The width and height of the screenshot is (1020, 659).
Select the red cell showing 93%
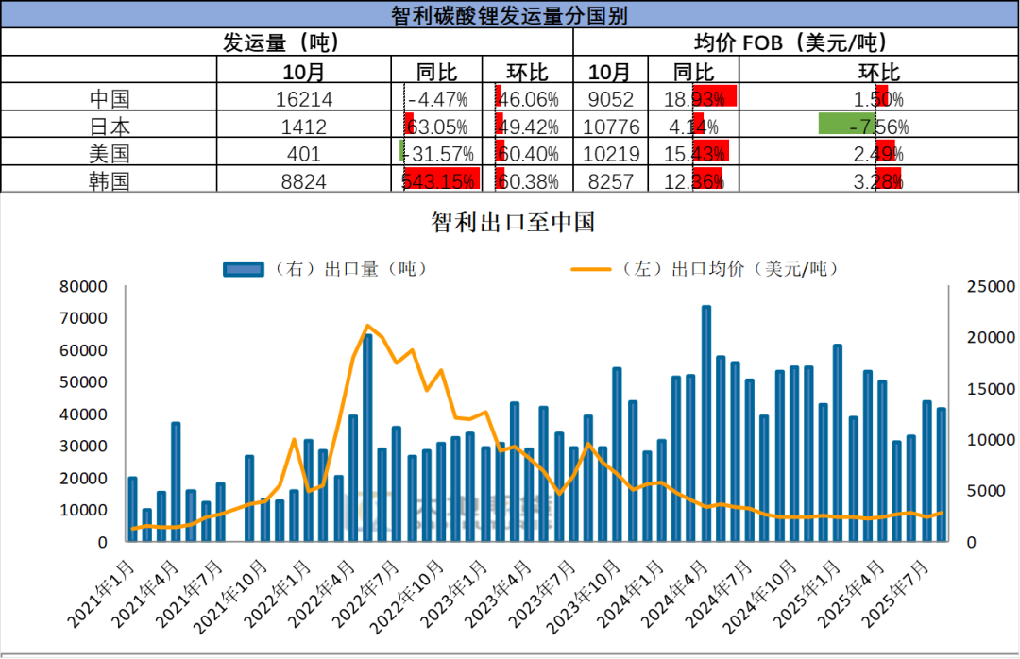[x=713, y=96]
